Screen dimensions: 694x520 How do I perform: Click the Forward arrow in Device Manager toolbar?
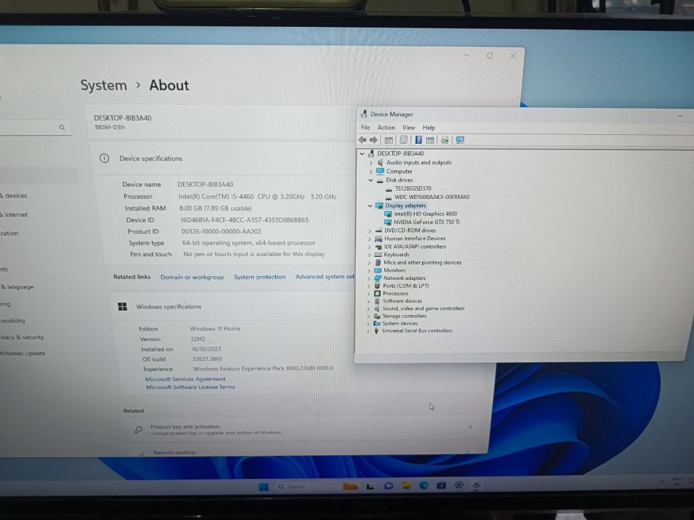tap(373, 140)
